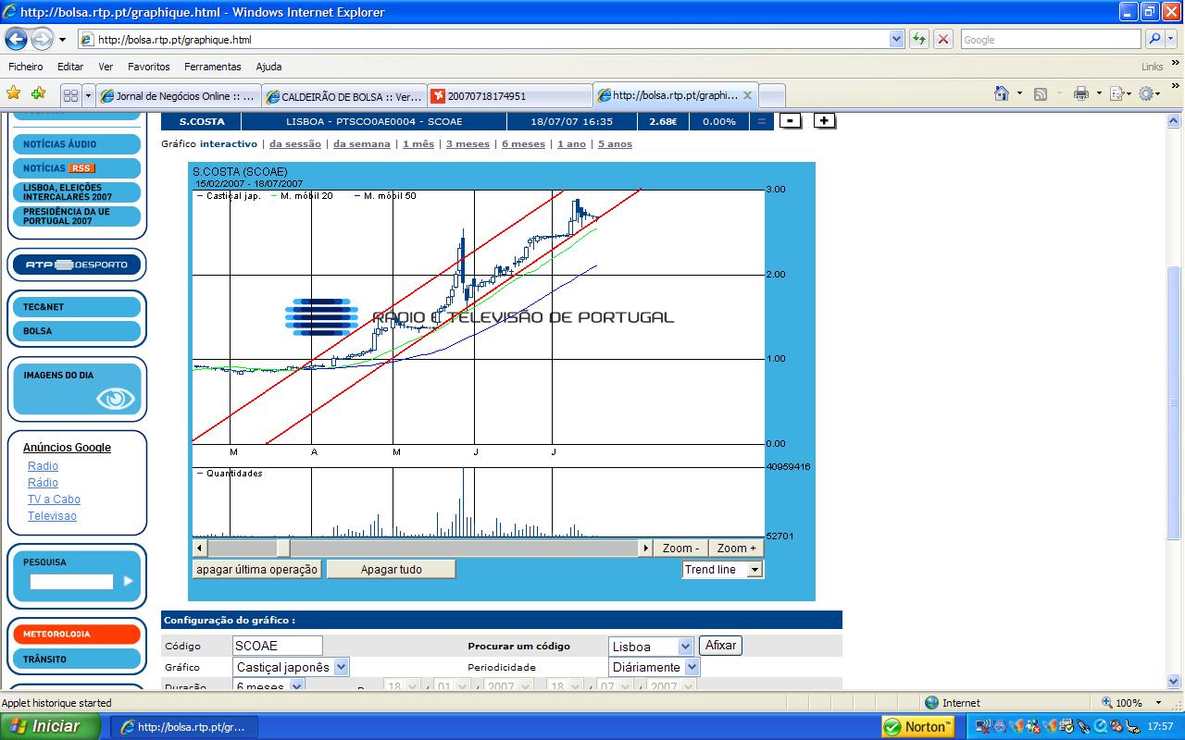Viewport: 1185px width, 740px height.
Task: Click the Print icon in toolbar
Action: point(1079,94)
